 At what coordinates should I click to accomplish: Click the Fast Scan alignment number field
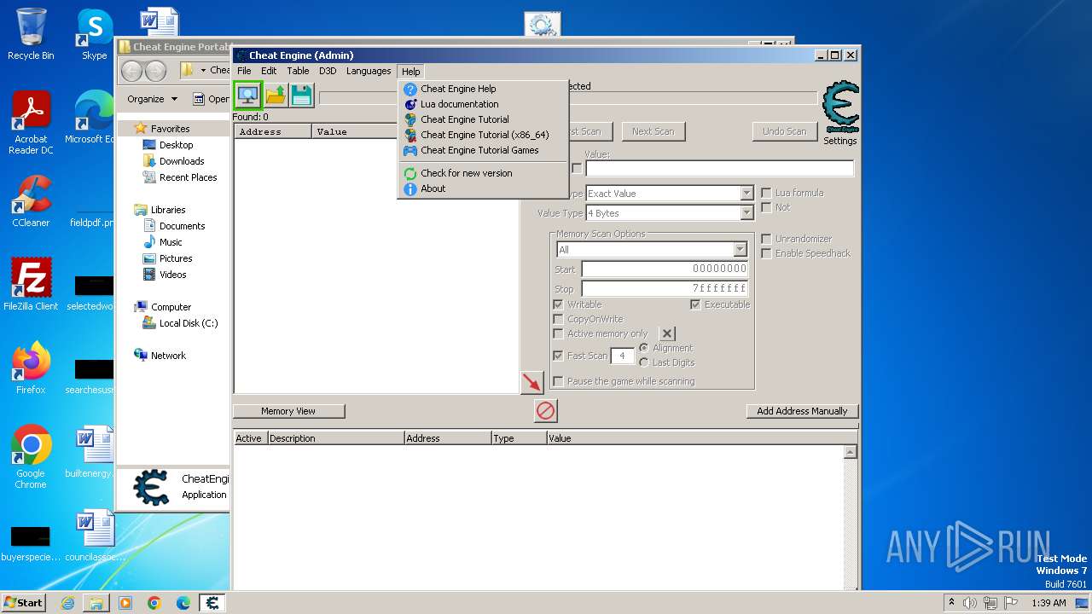point(622,356)
